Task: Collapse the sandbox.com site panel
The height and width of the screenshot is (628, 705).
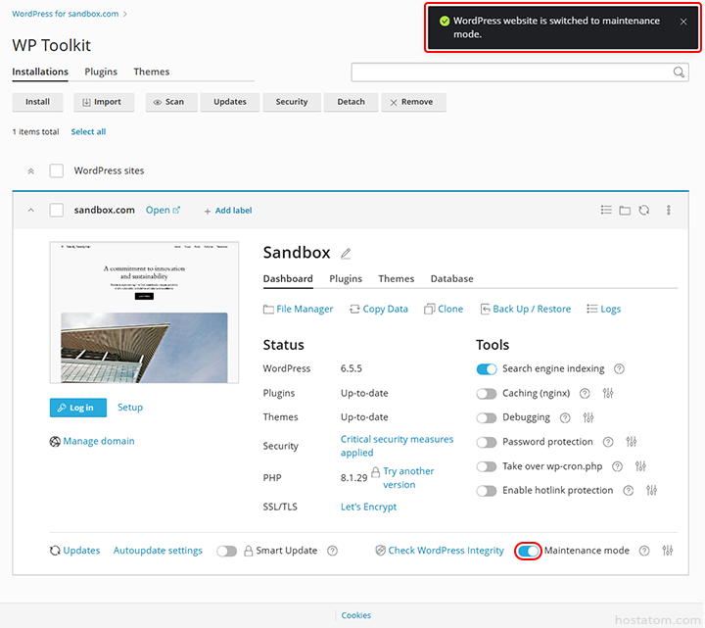Action: coord(30,210)
